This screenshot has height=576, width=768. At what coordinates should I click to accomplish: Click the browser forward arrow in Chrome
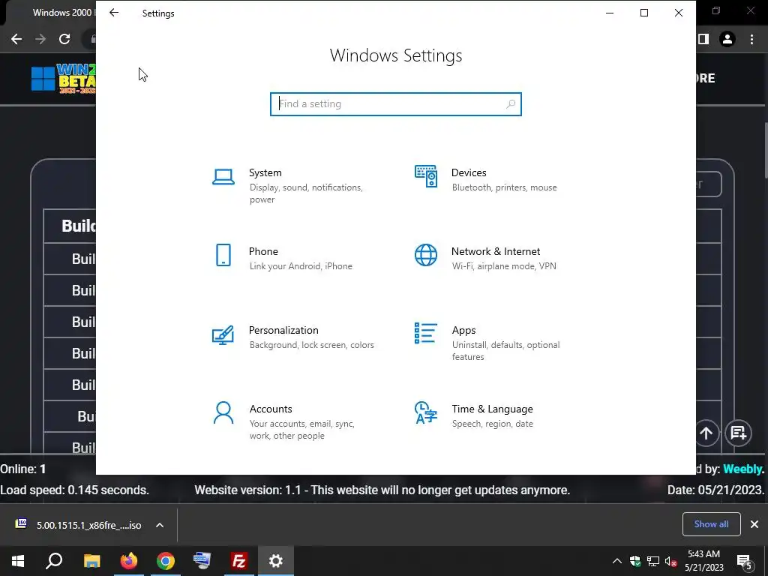pos(40,39)
